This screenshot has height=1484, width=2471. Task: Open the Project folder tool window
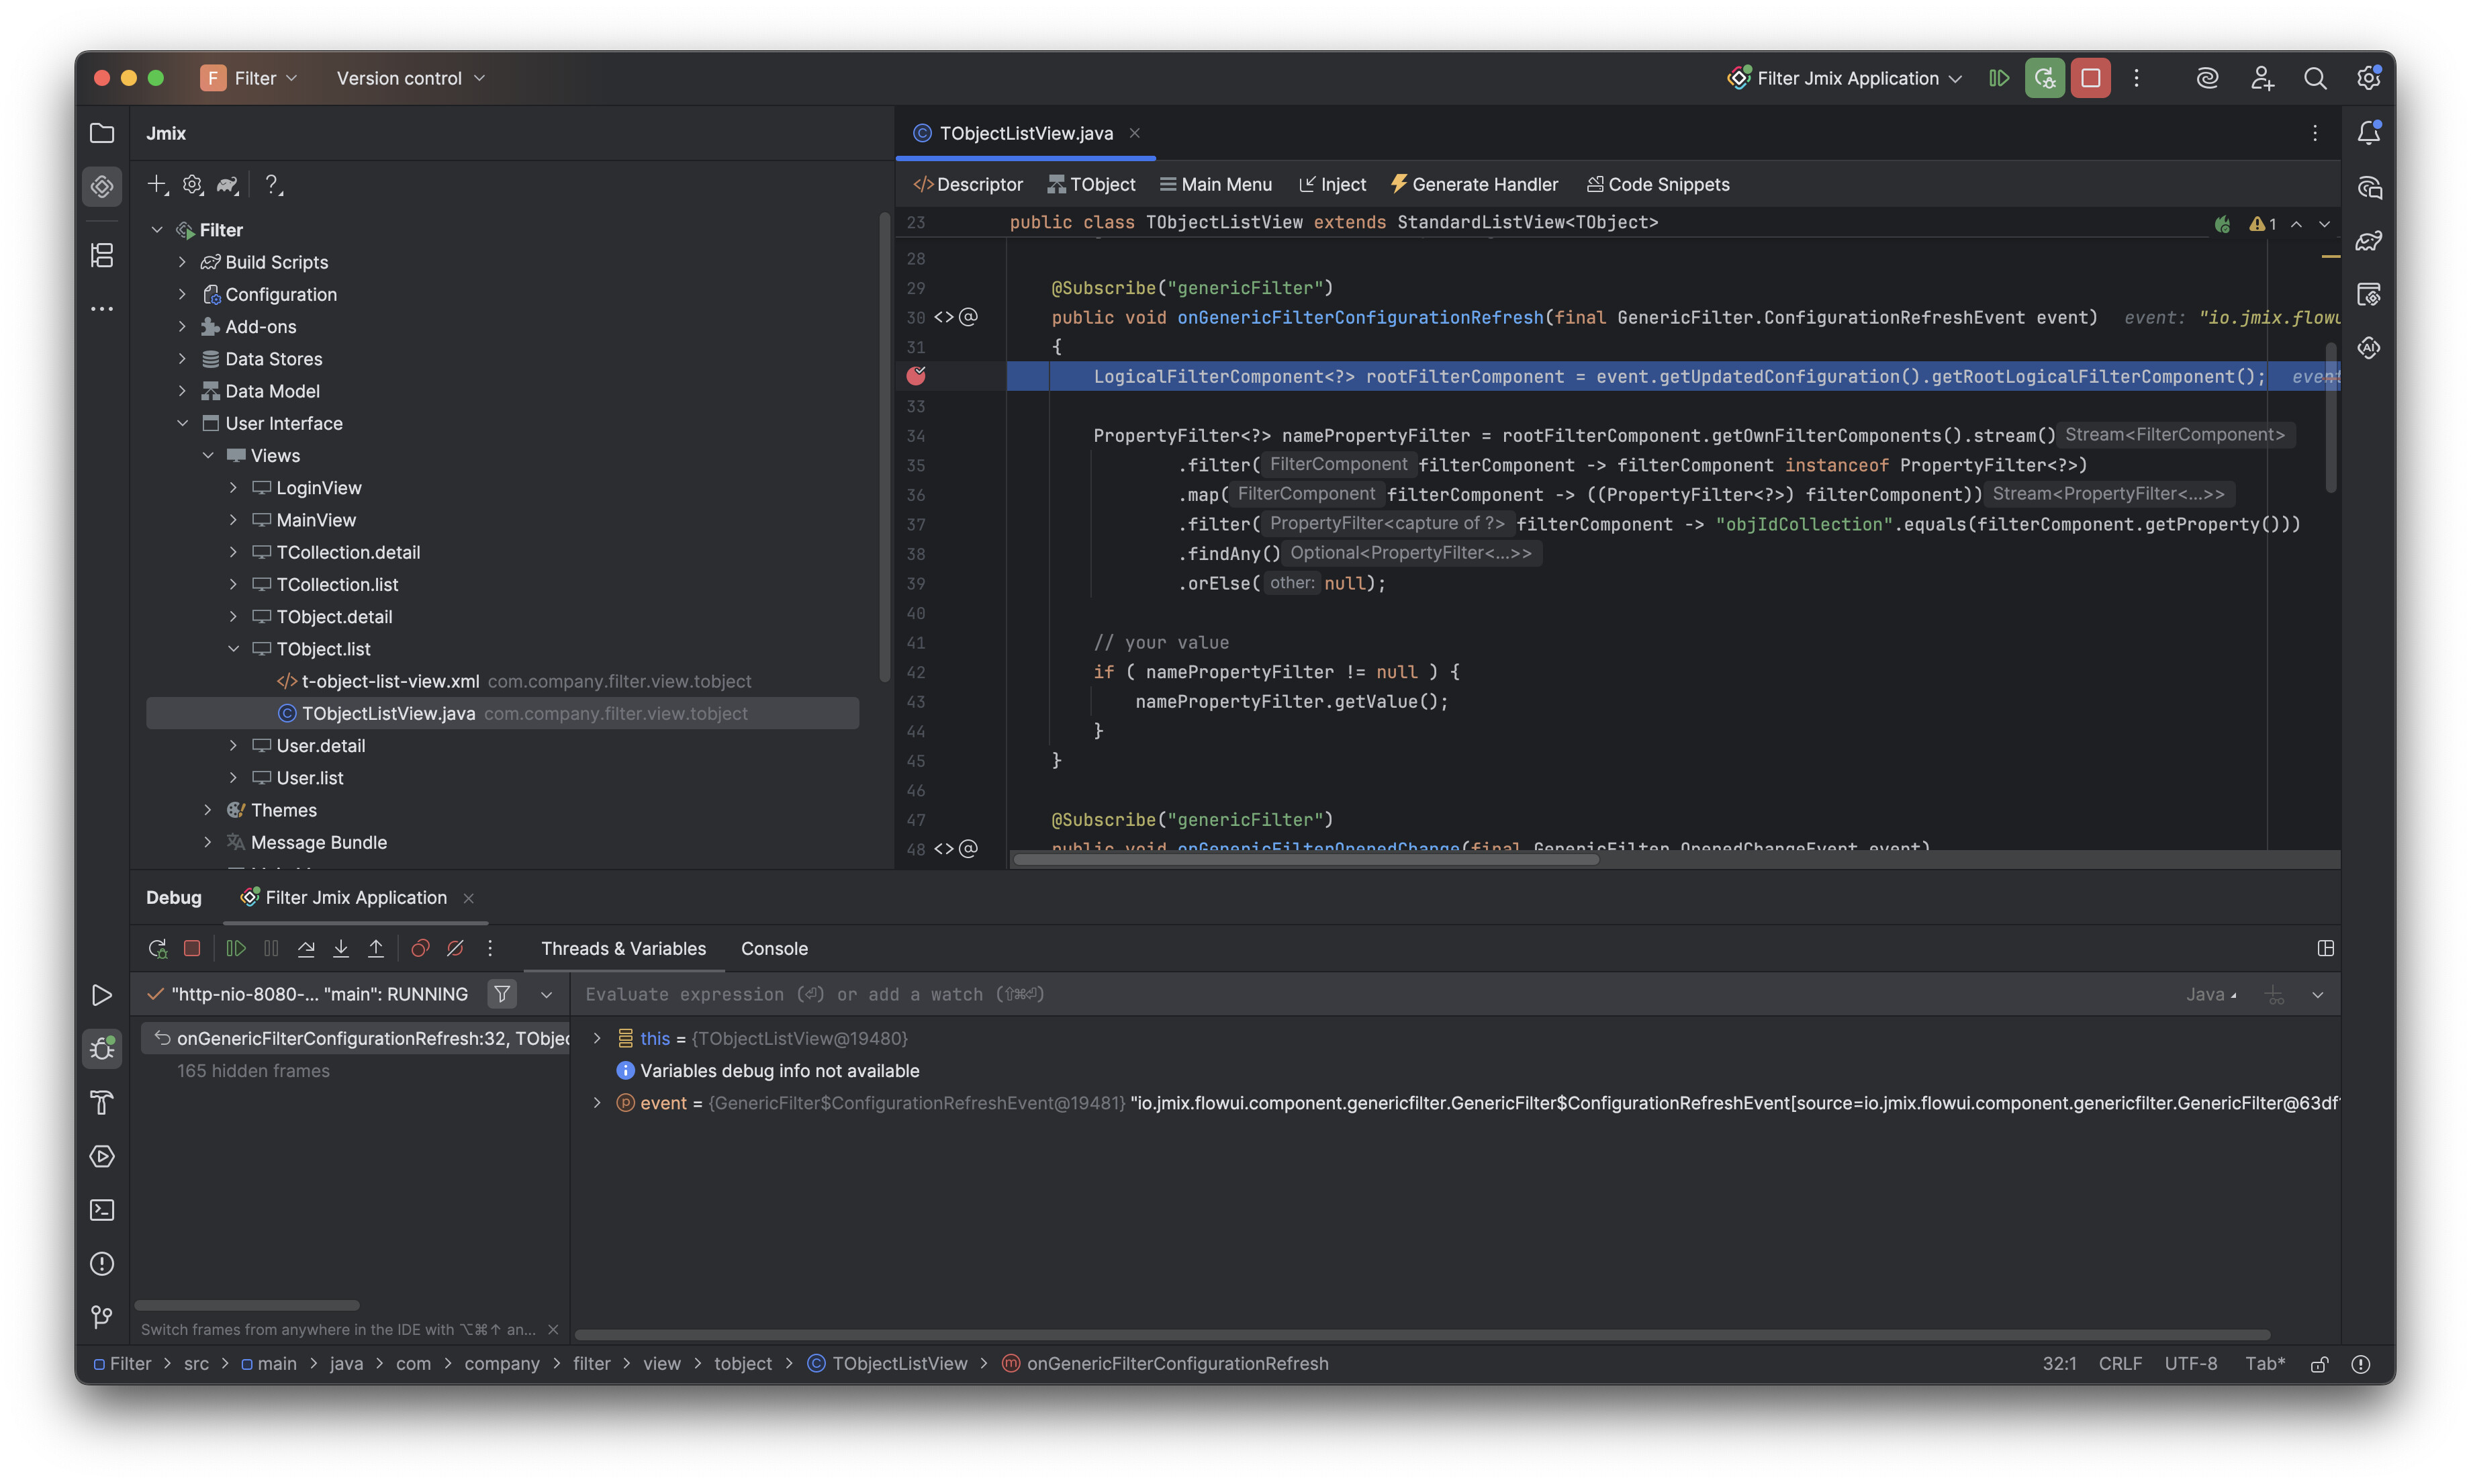[x=102, y=133]
